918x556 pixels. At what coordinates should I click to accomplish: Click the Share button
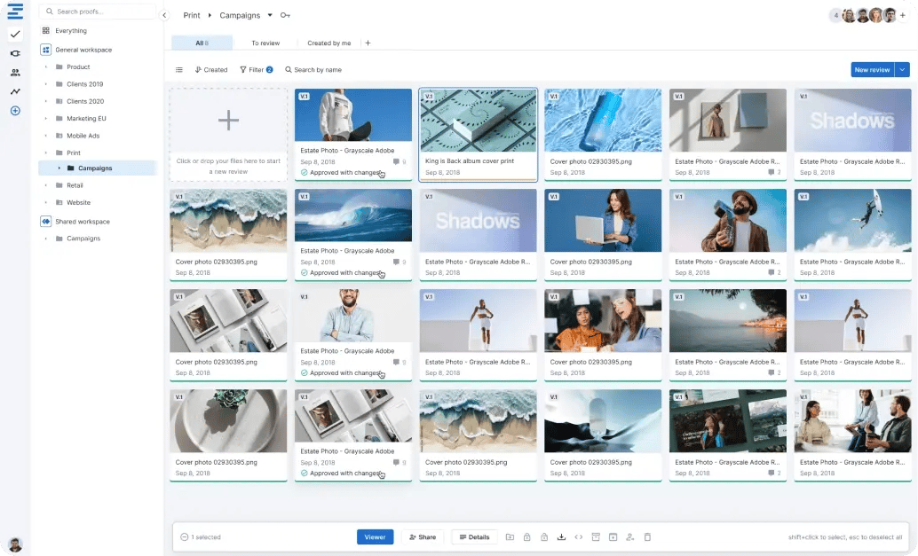[x=423, y=537]
